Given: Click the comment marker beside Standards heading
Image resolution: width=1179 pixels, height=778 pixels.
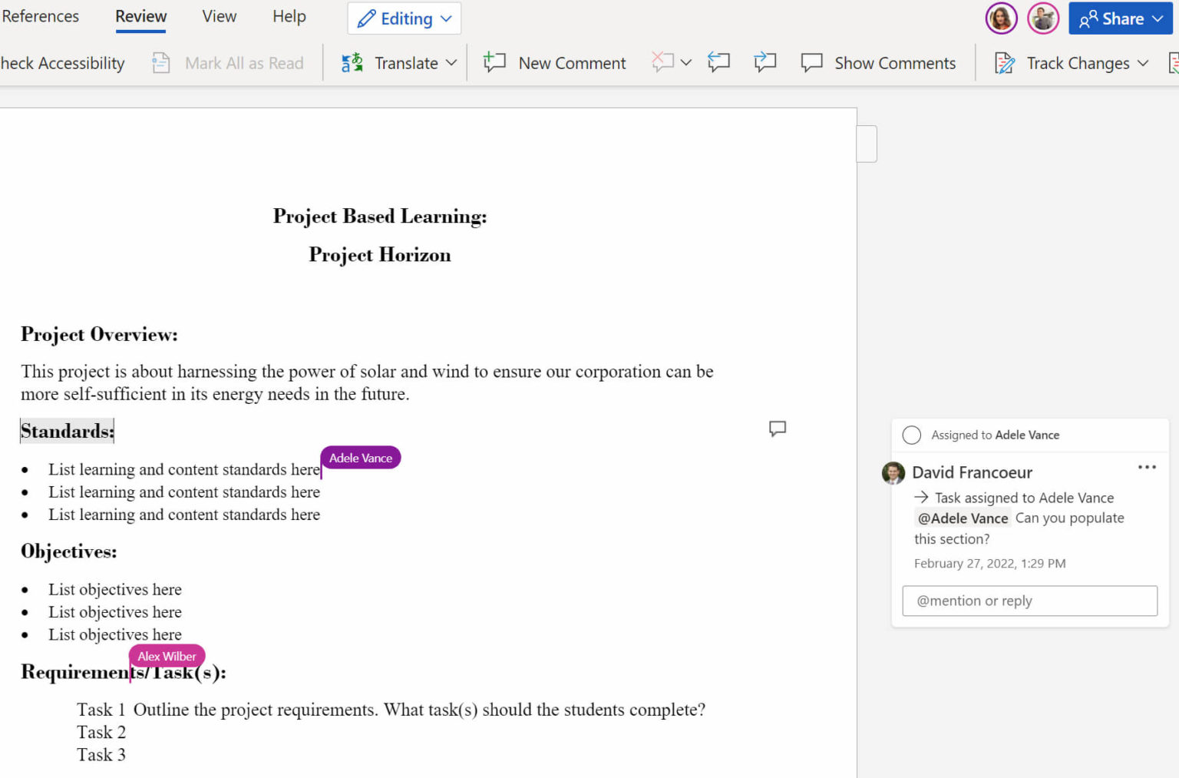Looking at the screenshot, I should click(777, 429).
